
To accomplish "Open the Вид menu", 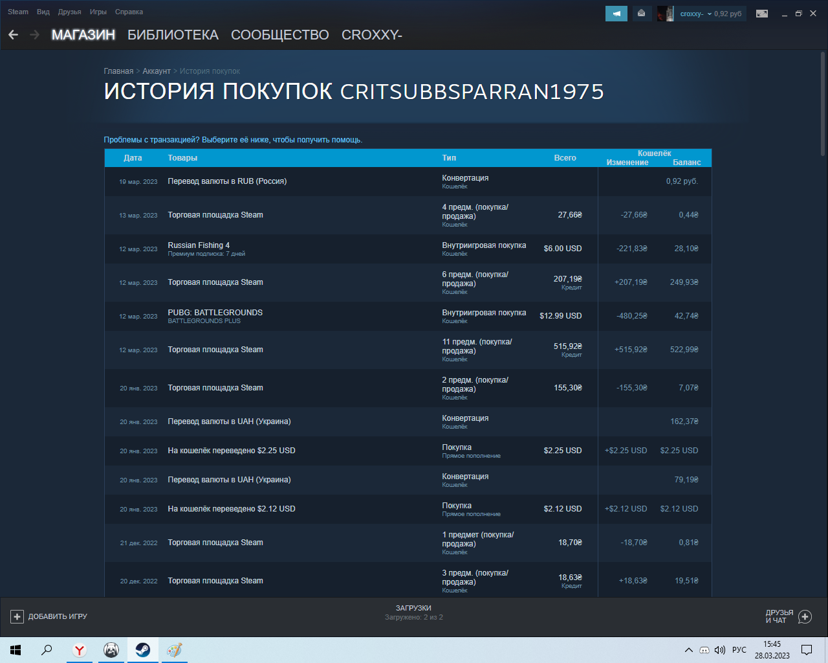I will [x=43, y=12].
